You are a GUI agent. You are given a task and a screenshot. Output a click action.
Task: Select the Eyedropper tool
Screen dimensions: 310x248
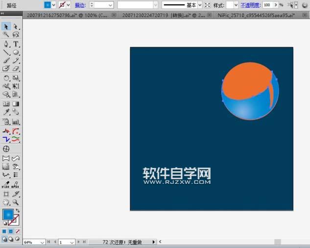[6, 112]
